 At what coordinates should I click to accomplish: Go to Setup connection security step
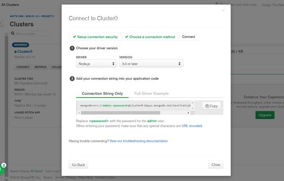click(x=95, y=37)
